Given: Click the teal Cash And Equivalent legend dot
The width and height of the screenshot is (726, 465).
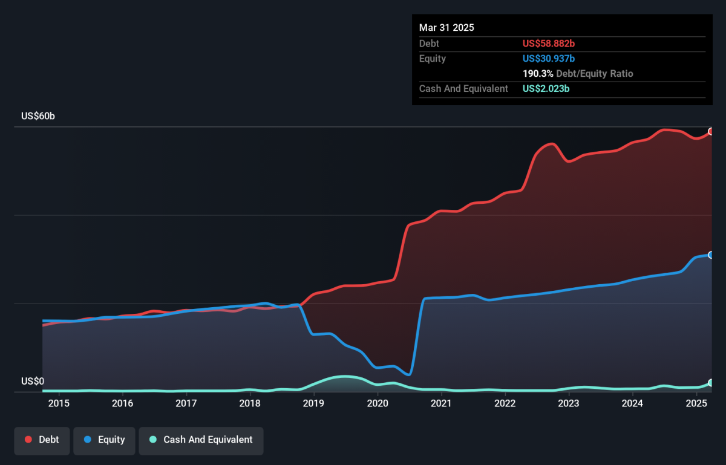Looking at the screenshot, I should coord(153,440).
